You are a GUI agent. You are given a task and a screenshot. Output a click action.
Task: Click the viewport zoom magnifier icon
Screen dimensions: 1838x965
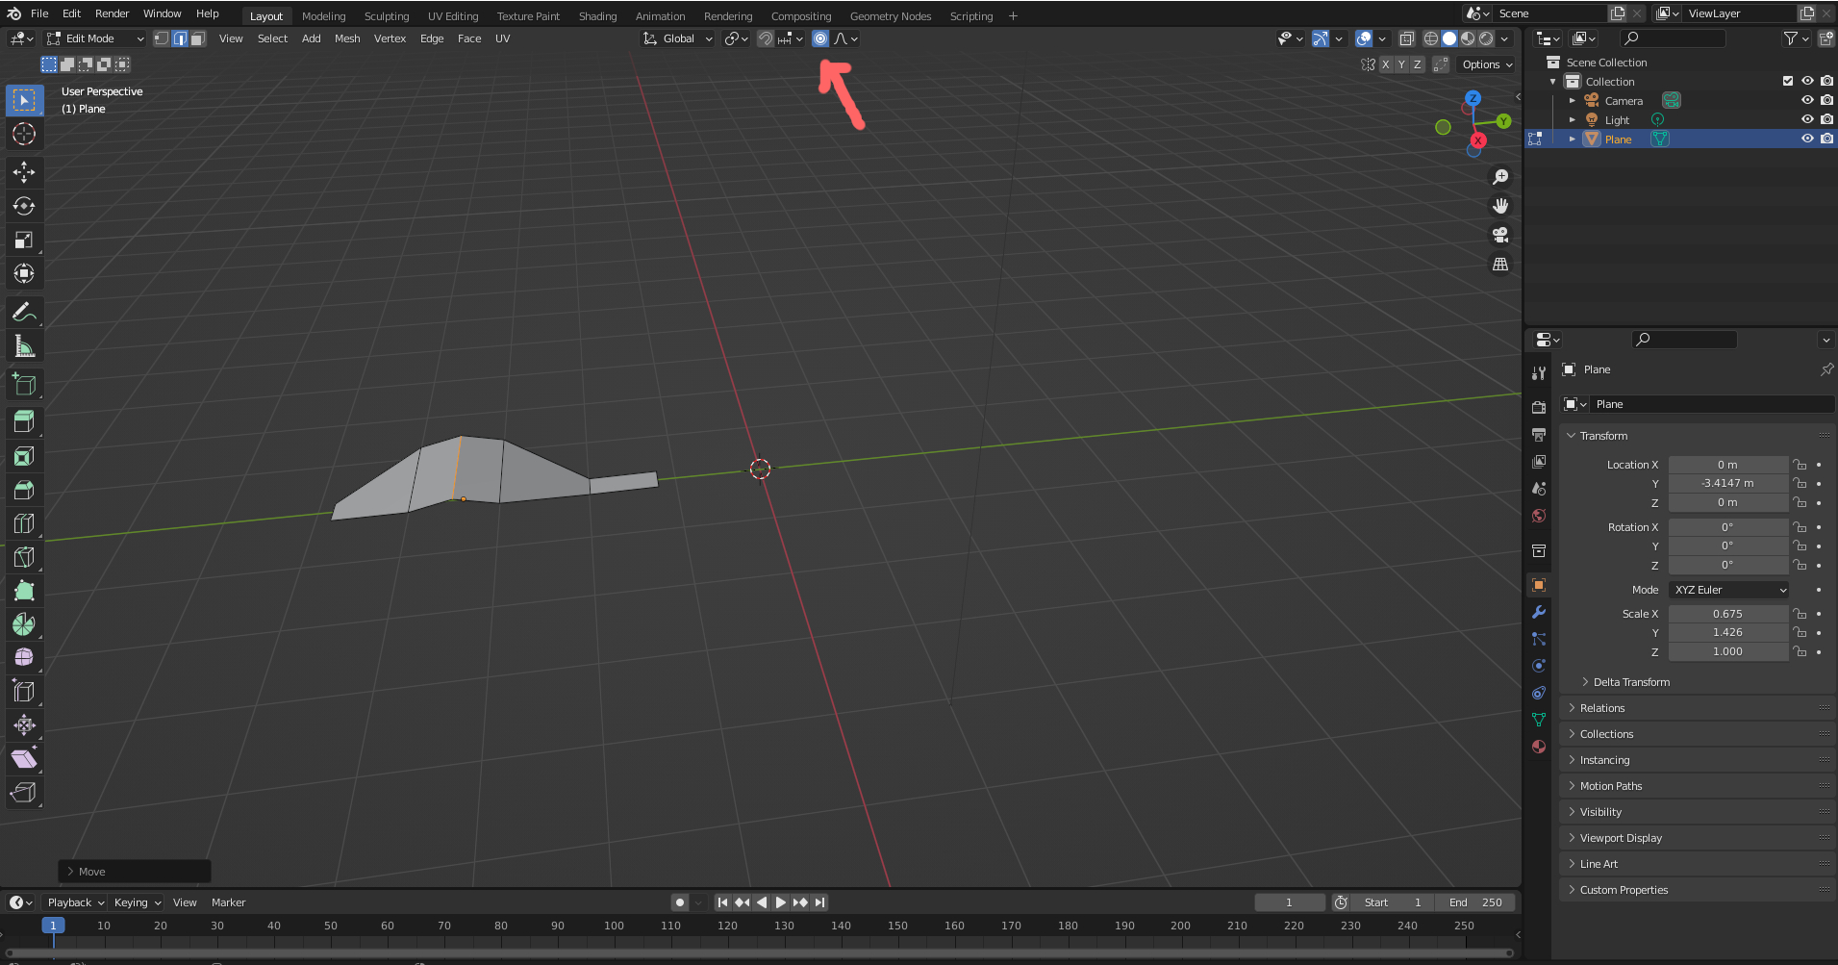point(1500,177)
